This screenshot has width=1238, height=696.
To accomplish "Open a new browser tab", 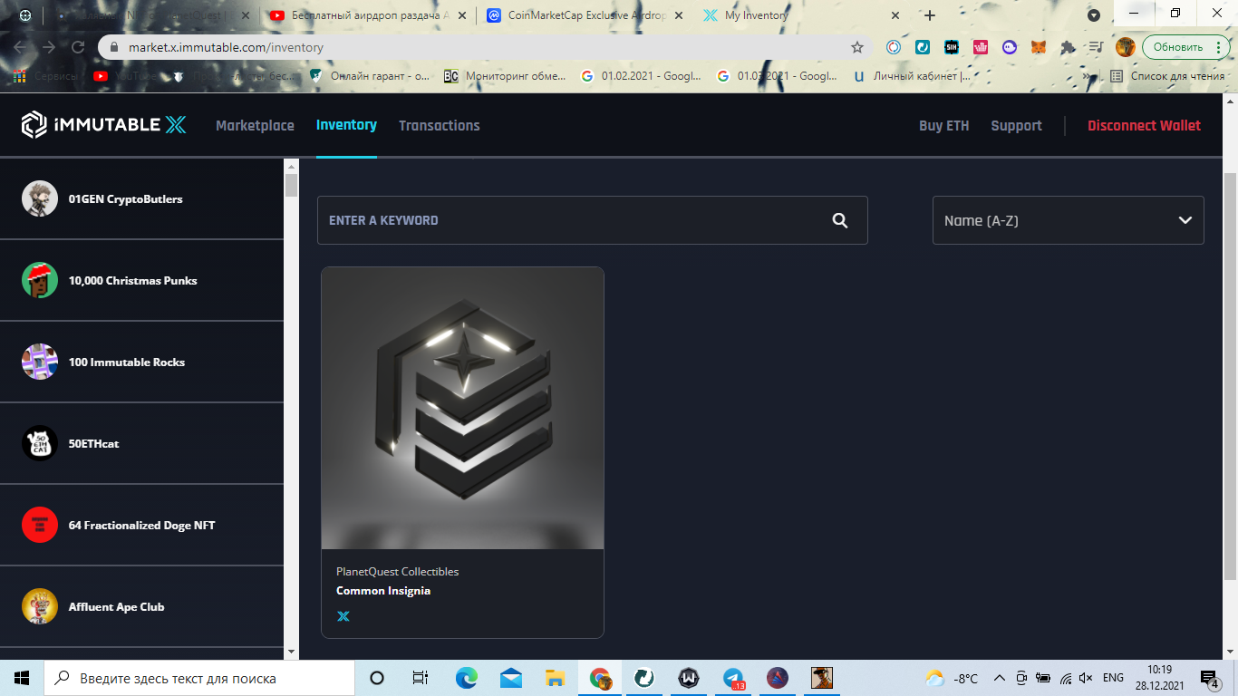I will tap(929, 15).
